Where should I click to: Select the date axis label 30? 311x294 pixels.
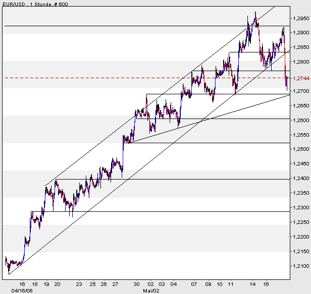tap(136, 284)
